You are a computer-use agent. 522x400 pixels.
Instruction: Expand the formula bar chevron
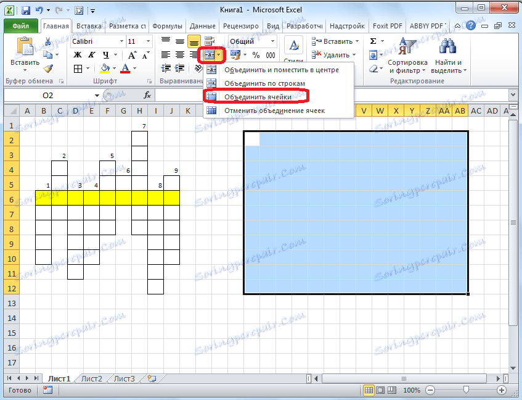[513, 95]
